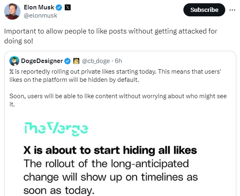Click Elon Musk's blue verified badge
The height and width of the screenshot is (196, 240).
(59, 7)
